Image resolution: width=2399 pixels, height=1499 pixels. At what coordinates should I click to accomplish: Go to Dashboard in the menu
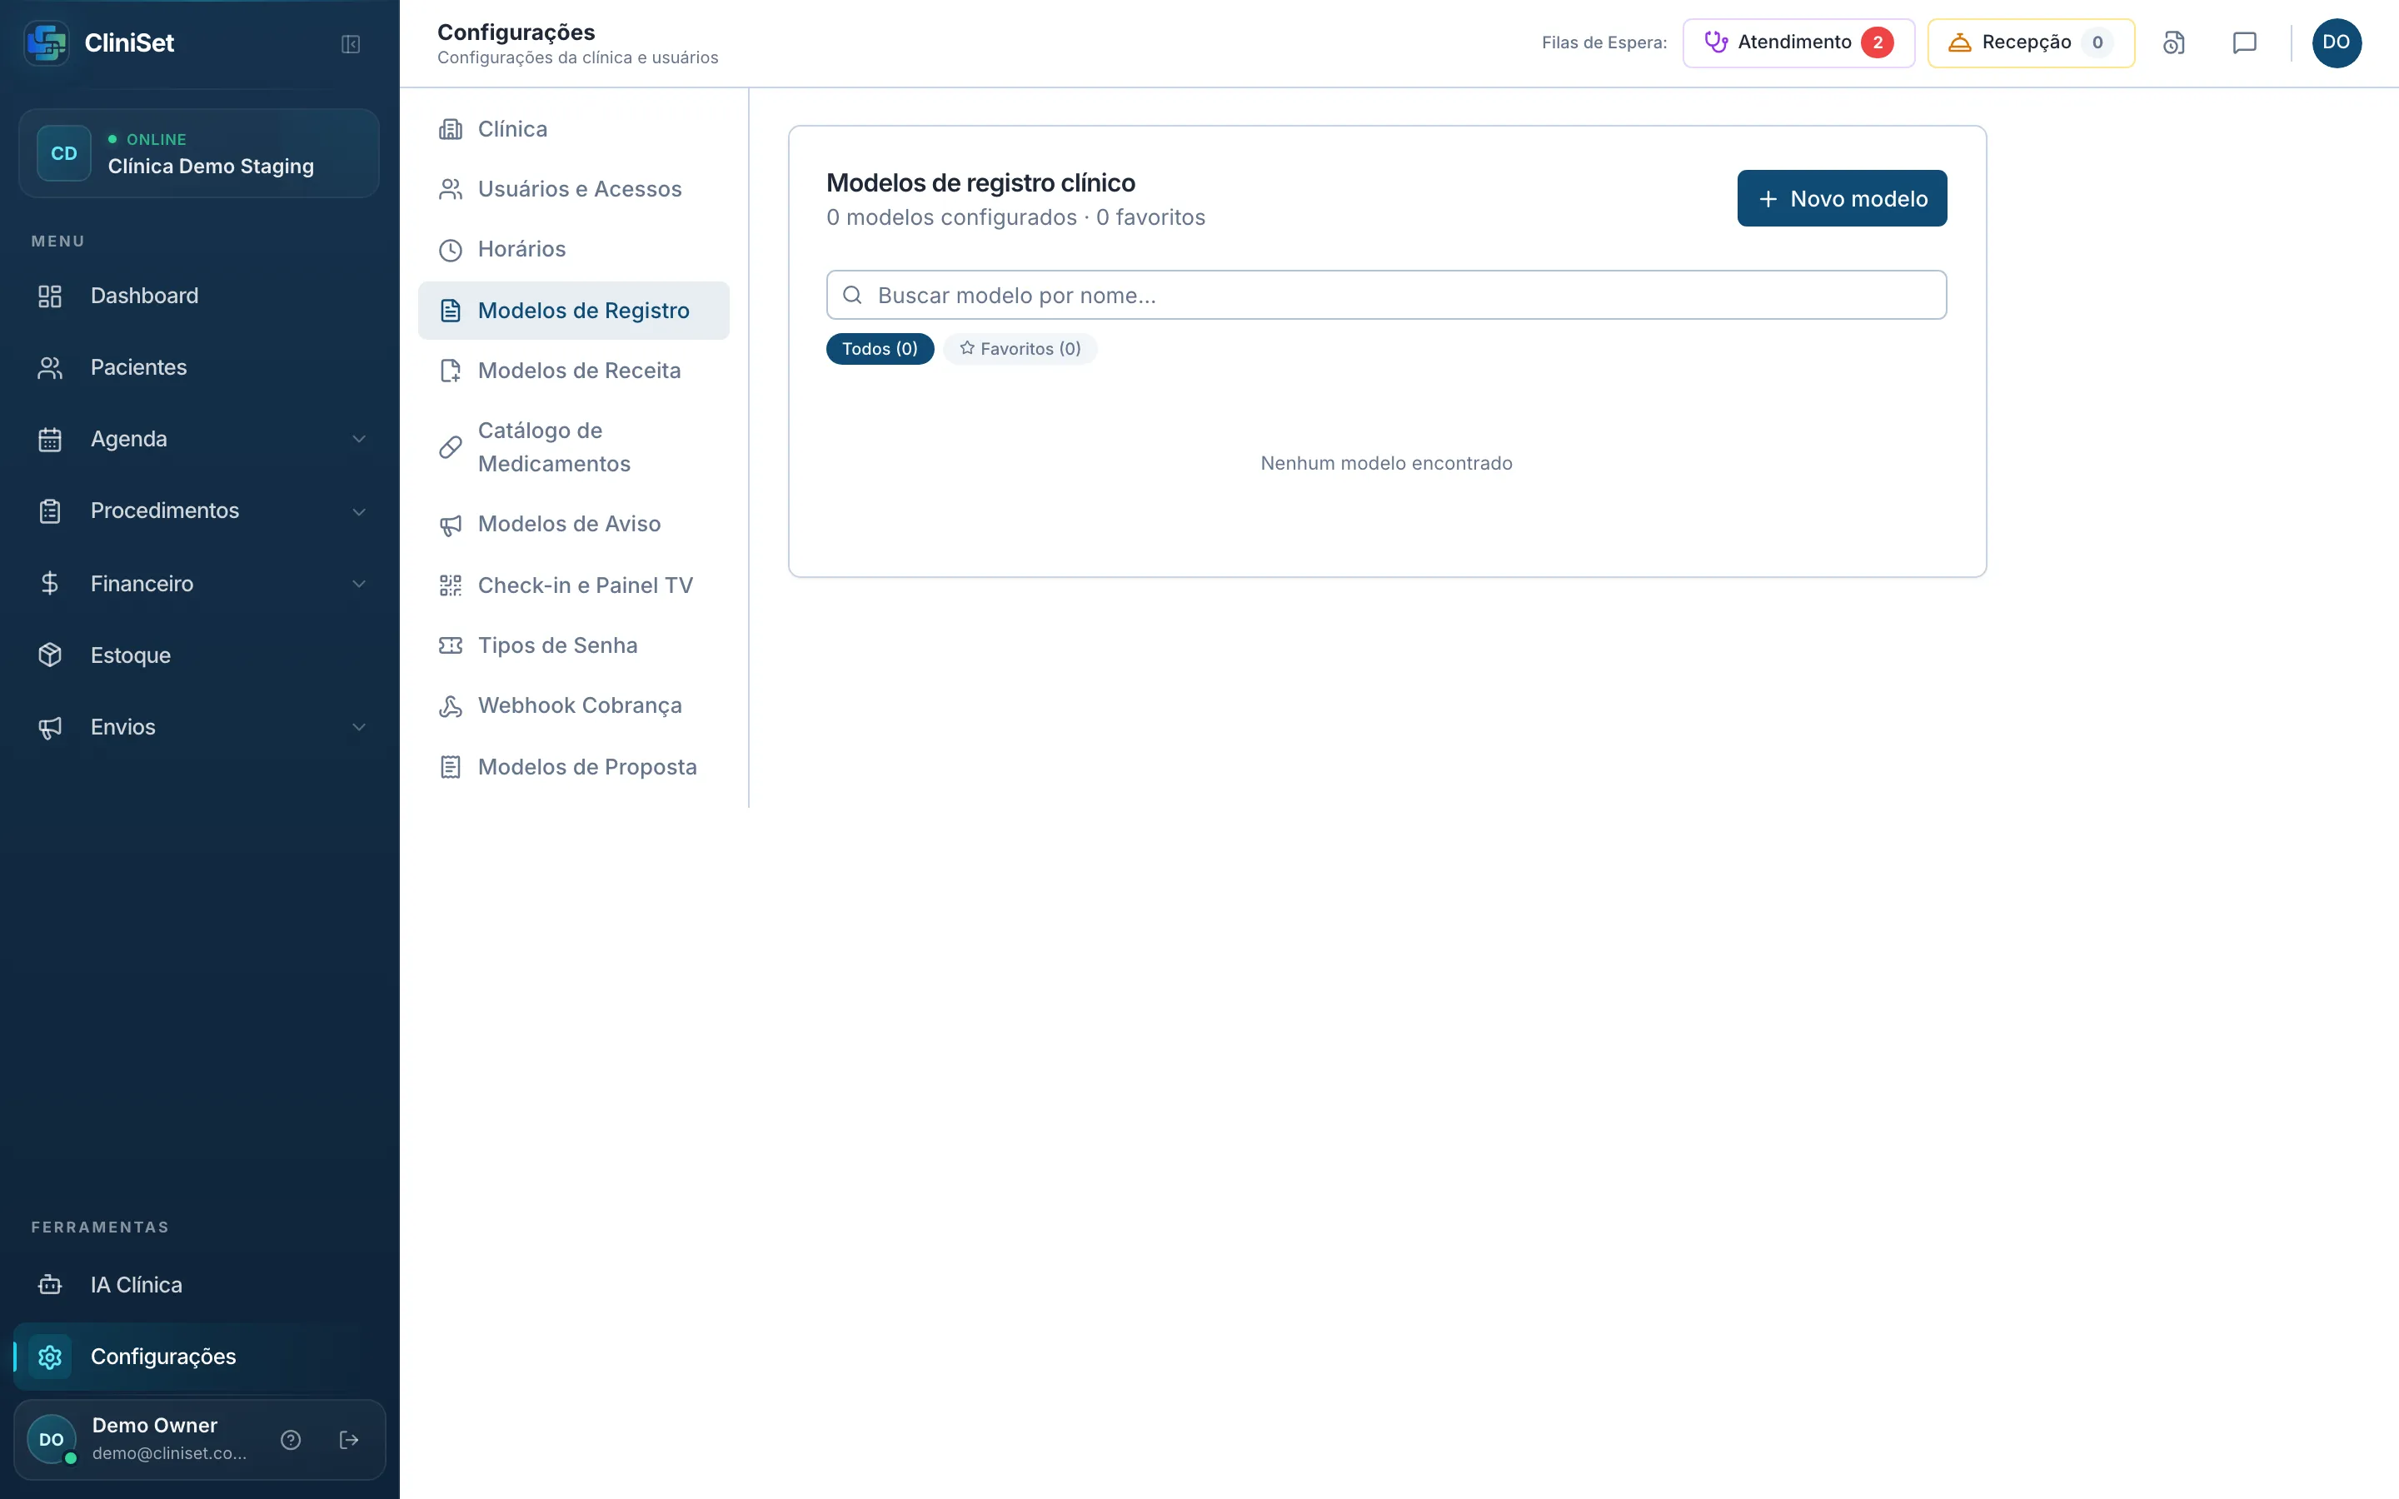tap(198, 296)
